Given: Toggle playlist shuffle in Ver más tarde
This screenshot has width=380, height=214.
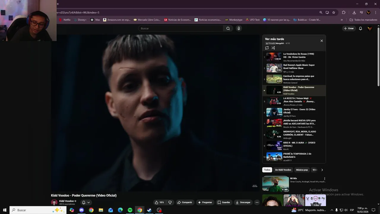Looking at the screenshot, I should (x=273, y=48).
